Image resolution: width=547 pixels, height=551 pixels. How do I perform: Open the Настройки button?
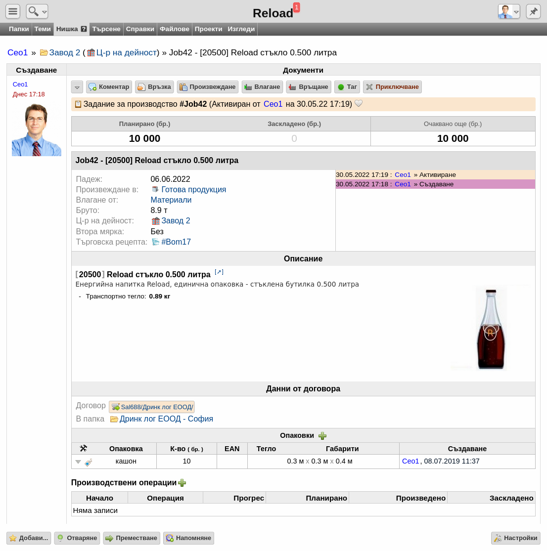point(516,538)
